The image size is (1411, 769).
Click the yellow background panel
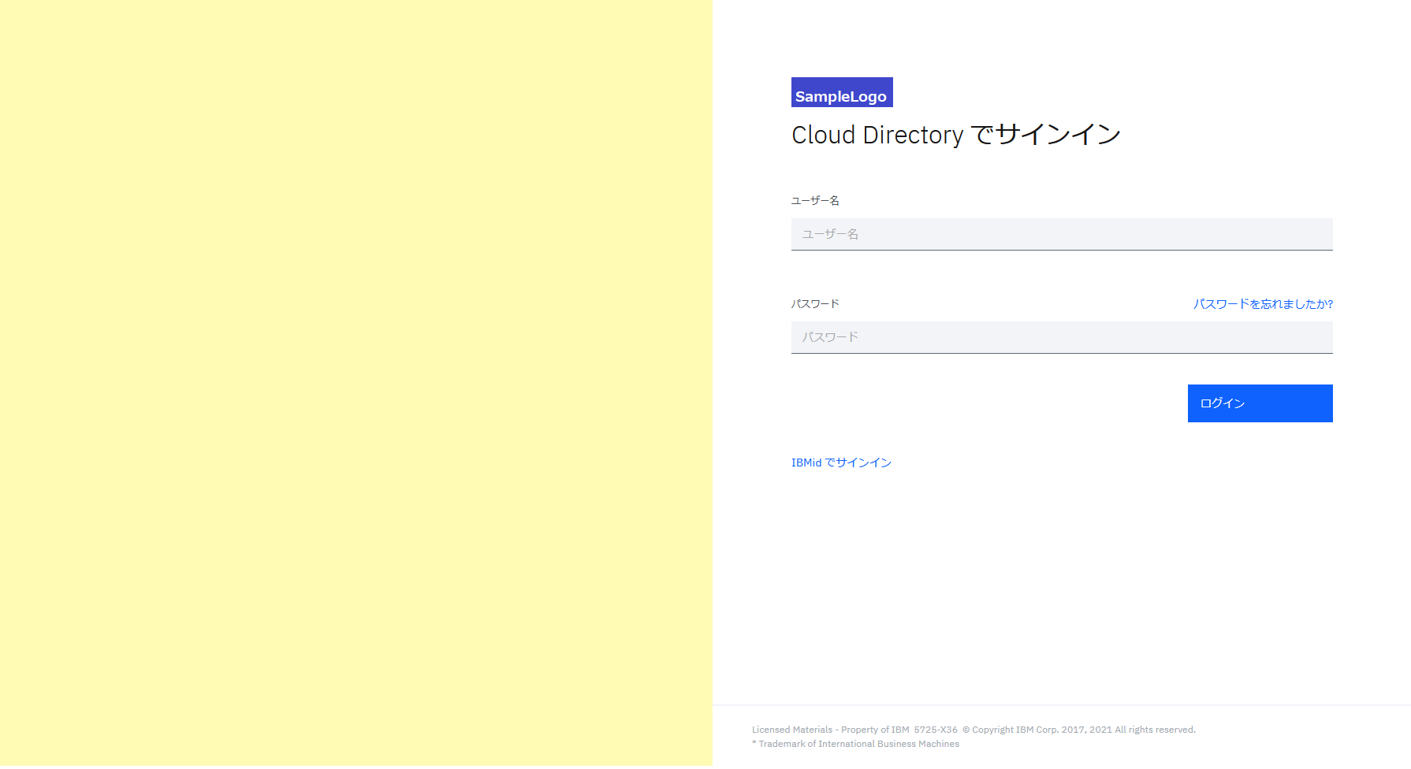tap(355, 384)
